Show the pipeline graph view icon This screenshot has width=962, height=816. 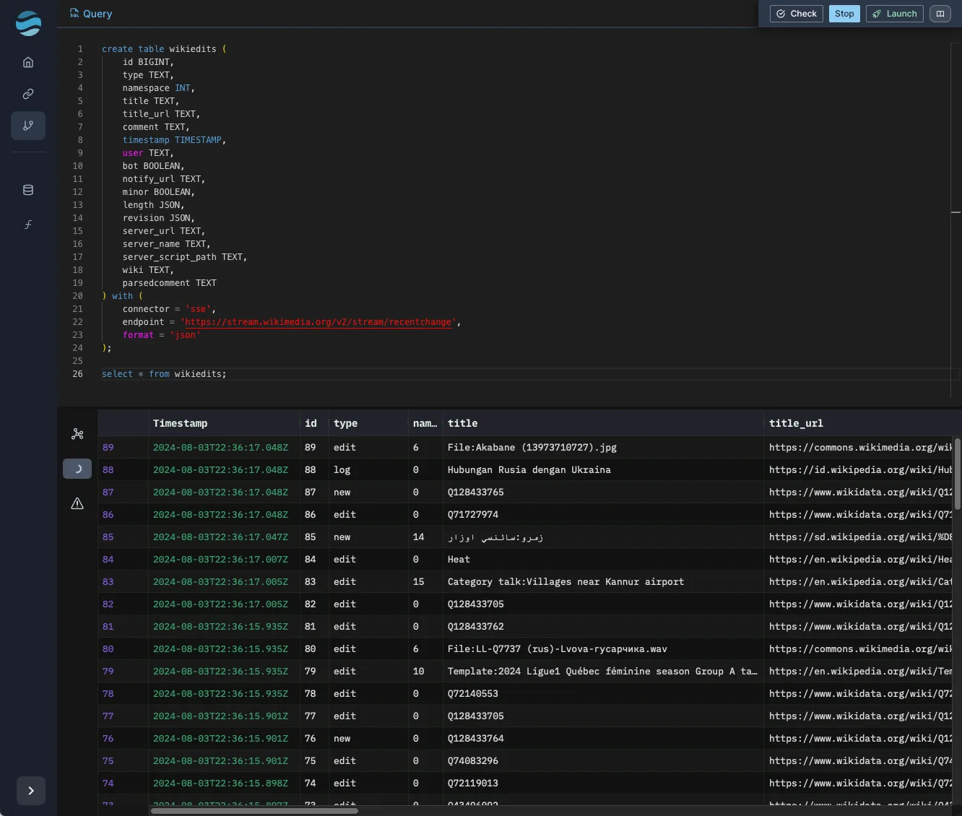pos(77,434)
